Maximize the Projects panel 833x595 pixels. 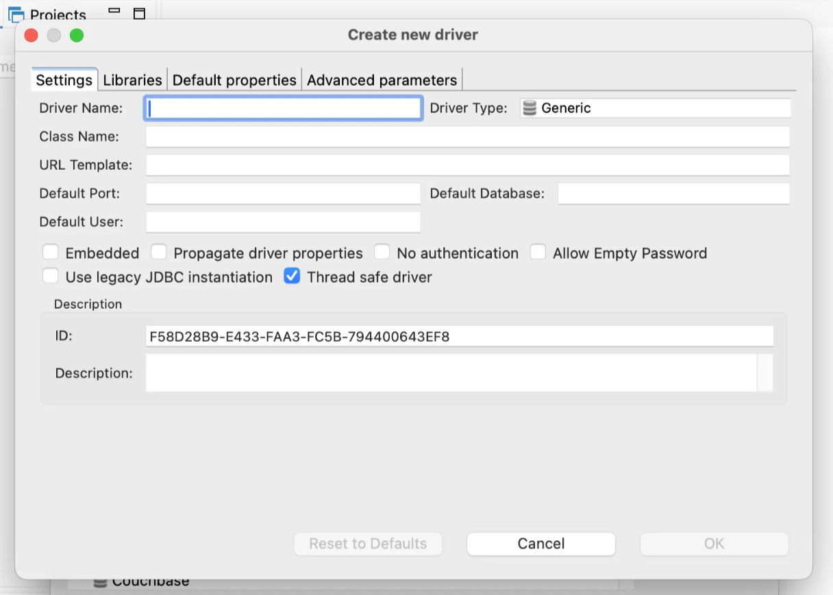(x=139, y=13)
